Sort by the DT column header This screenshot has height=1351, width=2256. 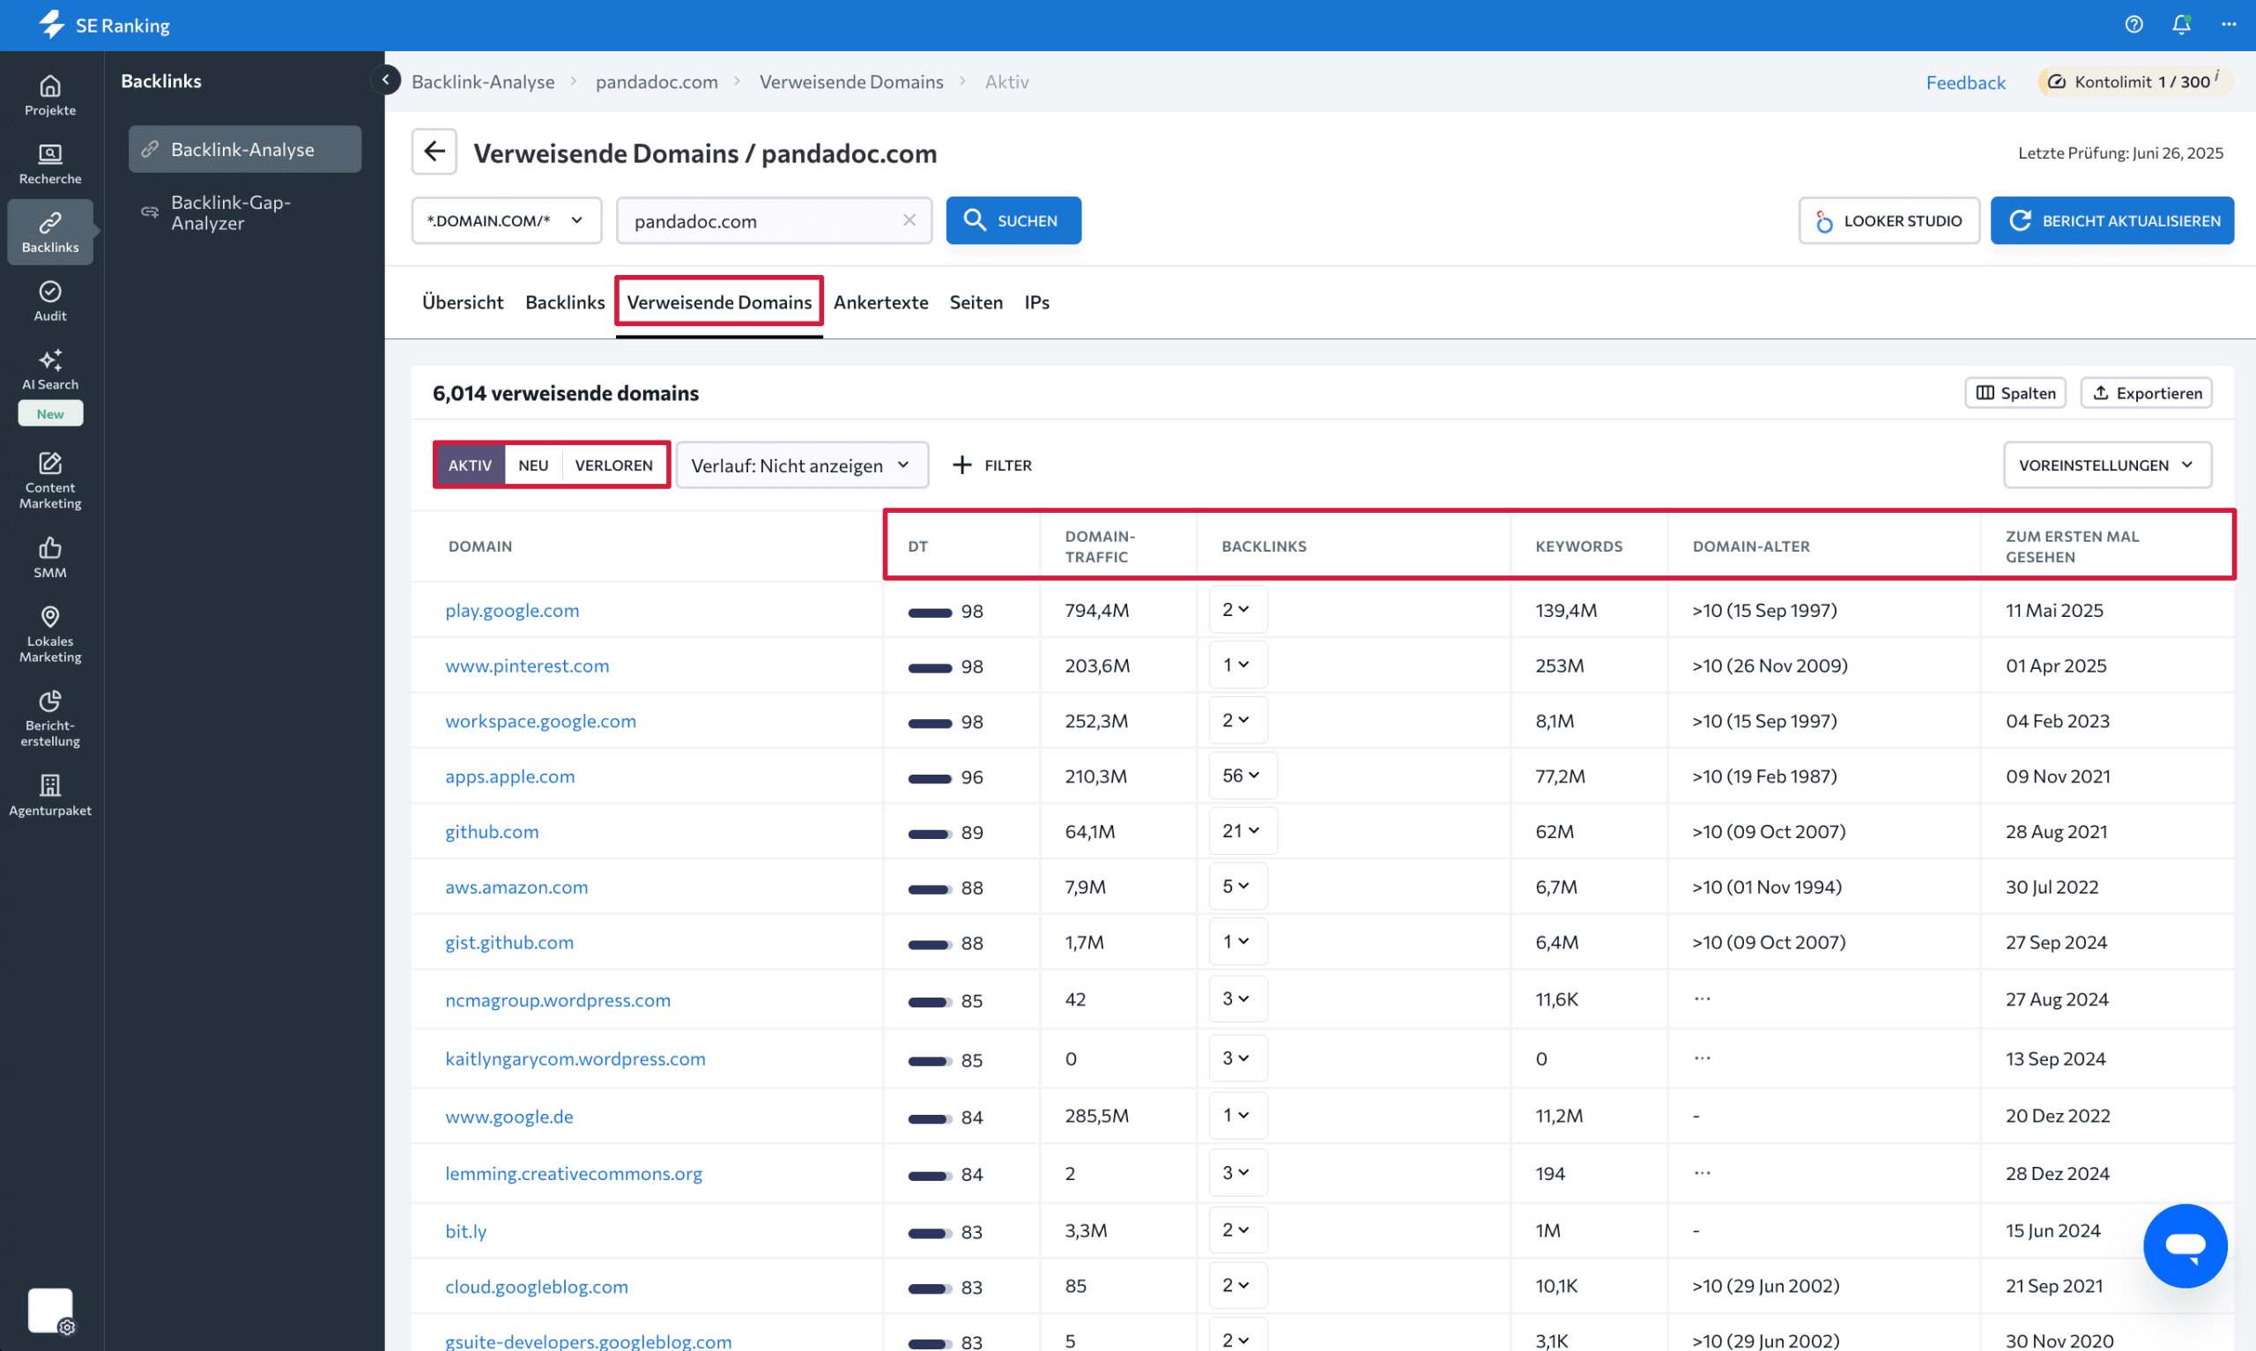tap(917, 546)
